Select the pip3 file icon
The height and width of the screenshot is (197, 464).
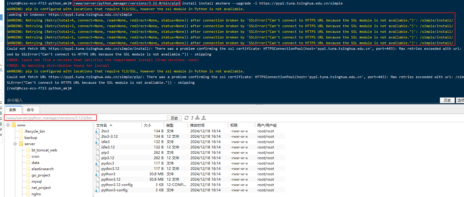tap(98, 153)
